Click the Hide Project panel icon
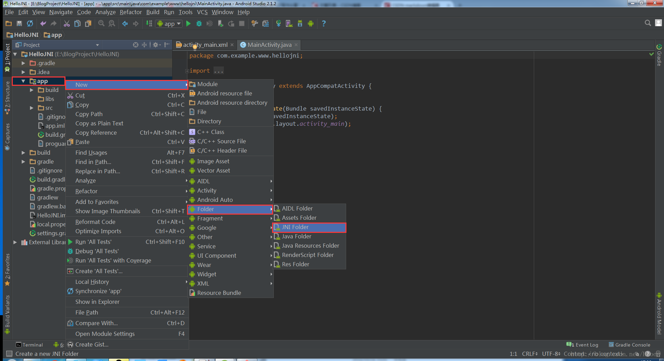The width and height of the screenshot is (664, 361). pyautogui.click(x=167, y=45)
